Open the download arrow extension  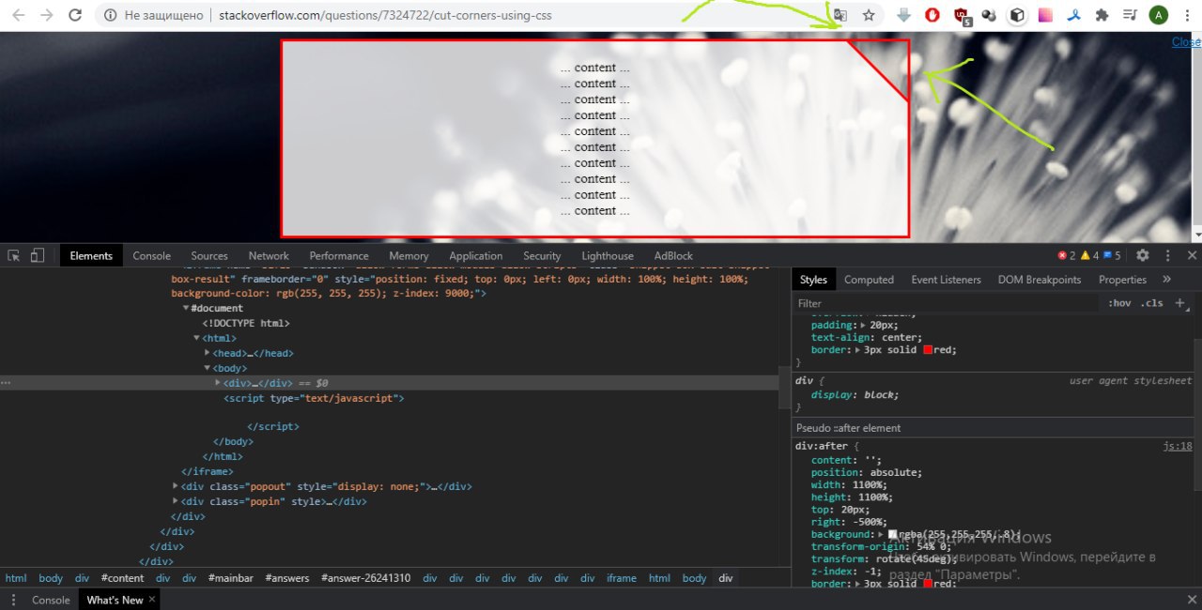tap(903, 15)
